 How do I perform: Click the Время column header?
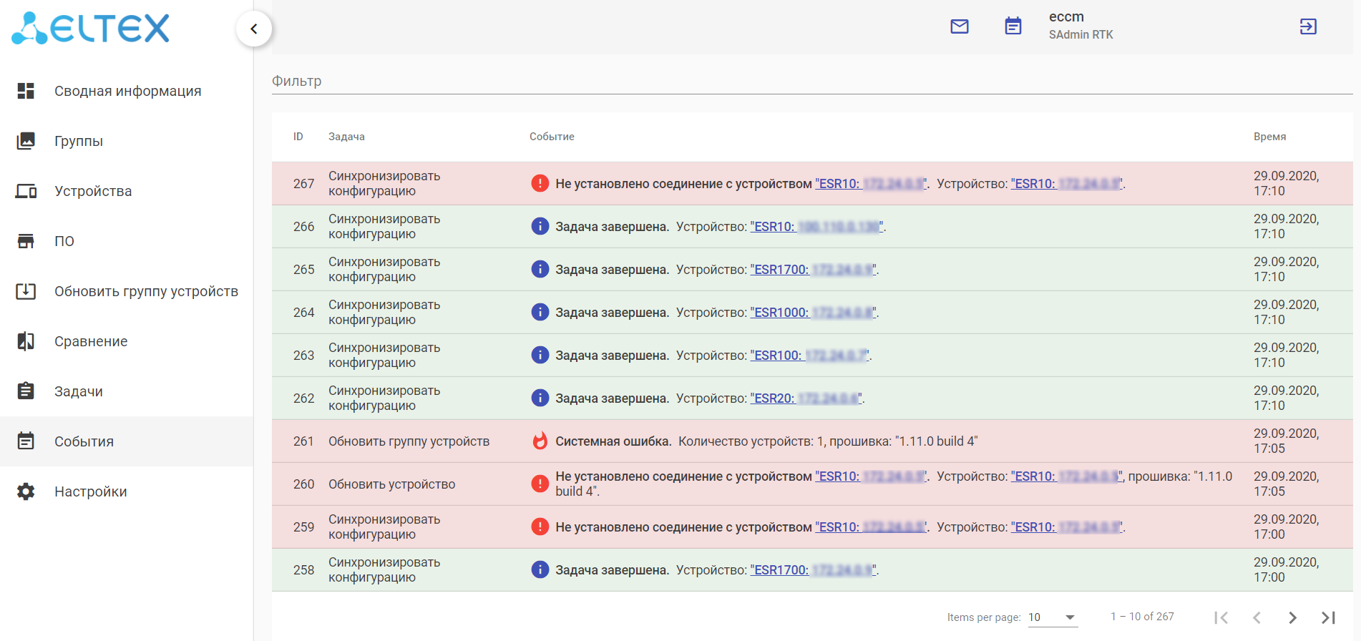coord(1269,137)
